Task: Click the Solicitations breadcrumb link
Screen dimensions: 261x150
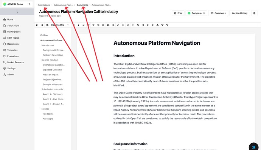Action: 44,5
